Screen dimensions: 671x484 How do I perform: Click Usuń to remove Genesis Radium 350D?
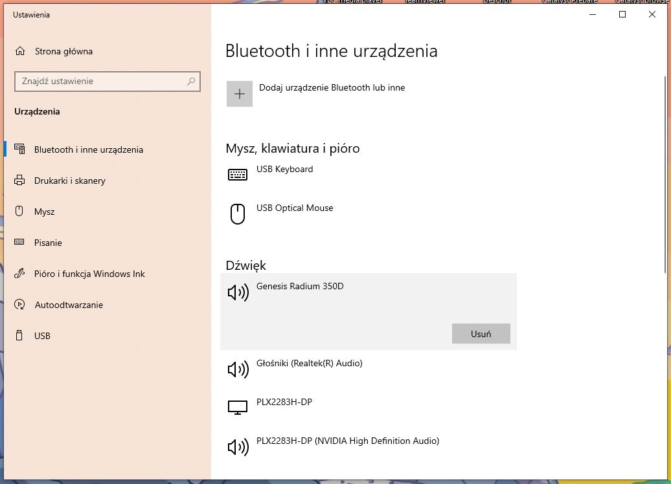[481, 333]
